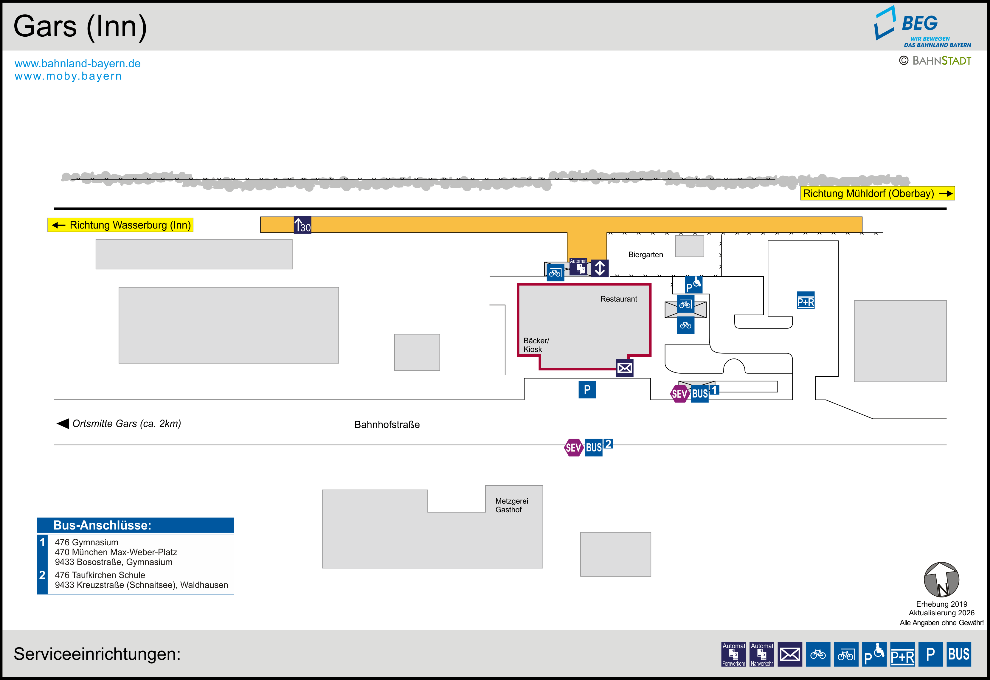The image size is (990, 680).
Task: Select the Automat Nahverkehr legend icon
Action: pos(762,654)
